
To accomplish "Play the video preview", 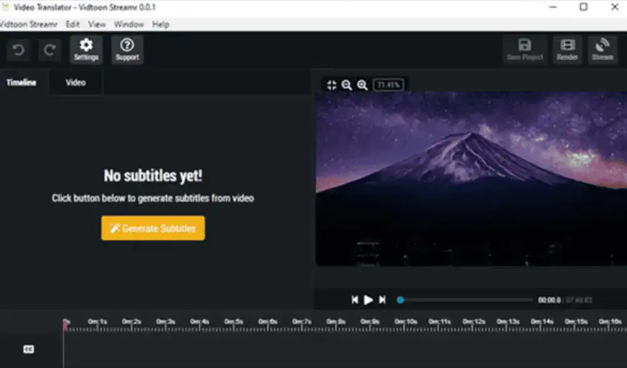I will pyautogui.click(x=369, y=300).
